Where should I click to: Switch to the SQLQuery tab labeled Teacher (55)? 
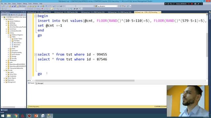[93, 12]
